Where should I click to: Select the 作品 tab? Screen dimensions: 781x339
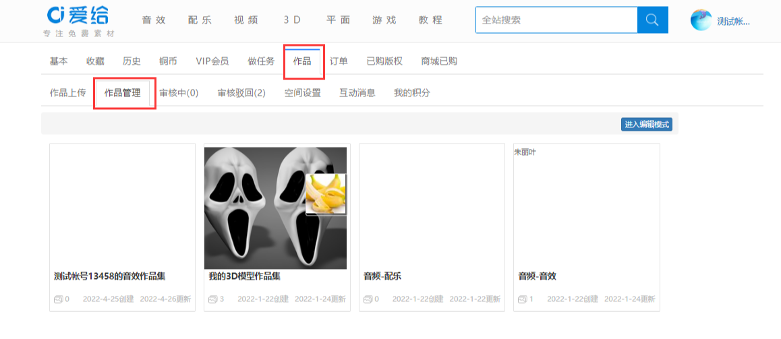(302, 62)
